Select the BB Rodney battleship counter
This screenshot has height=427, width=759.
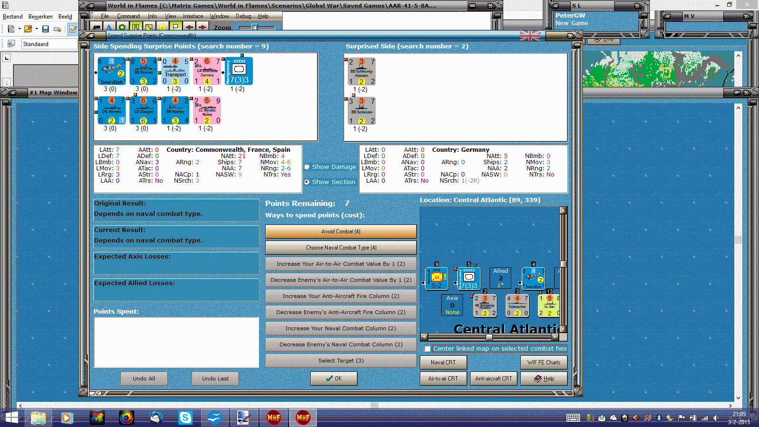pos(175,111)
